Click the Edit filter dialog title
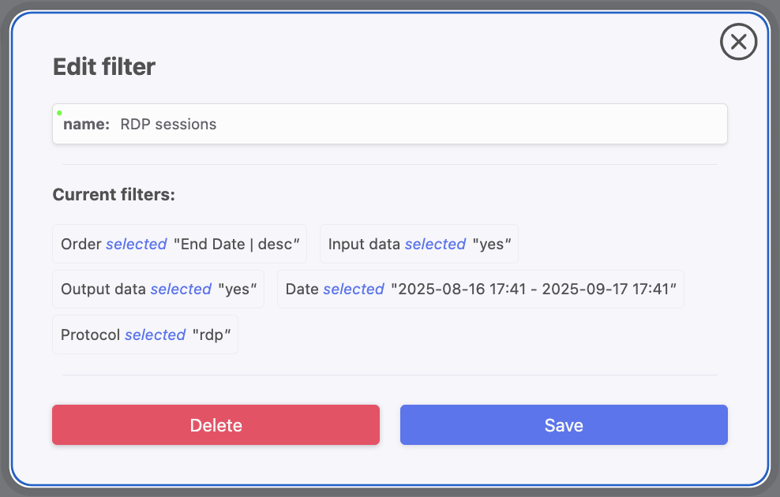Screen dimensions: 780x497 pyautogui.click(x=104, y=67)
